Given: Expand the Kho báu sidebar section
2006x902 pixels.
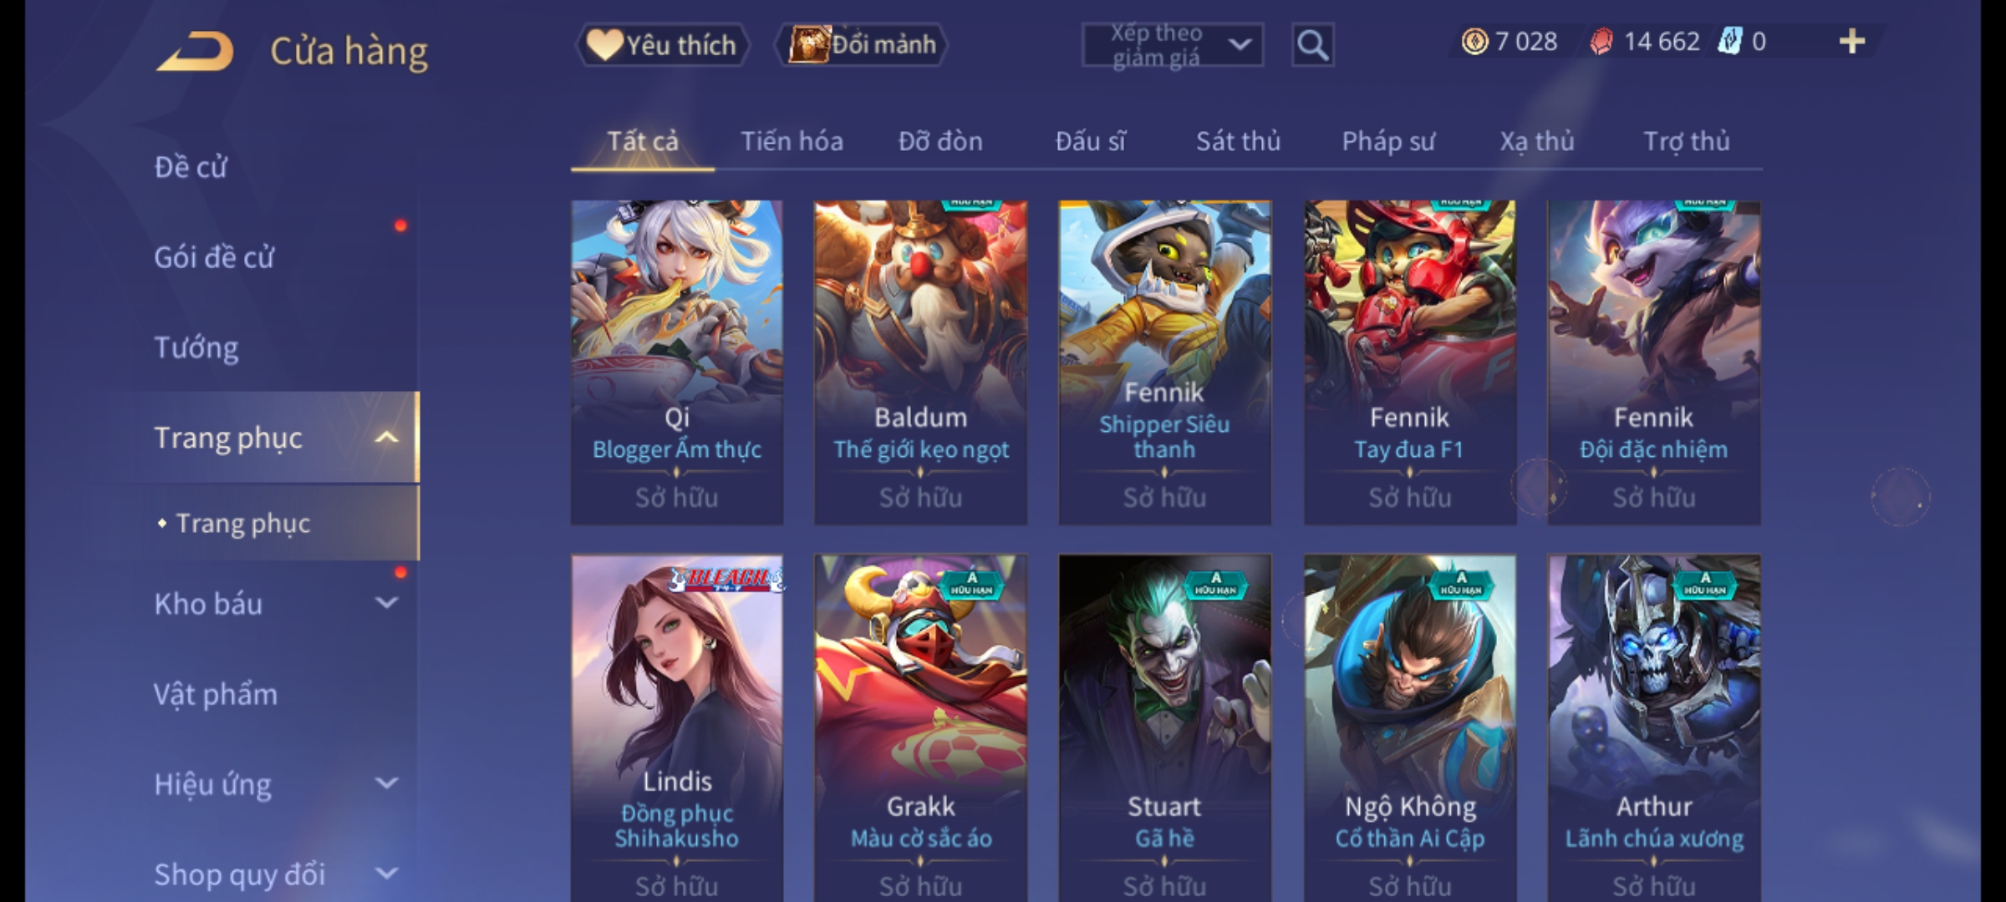Looking at the screenshot, I should point(386,603).
